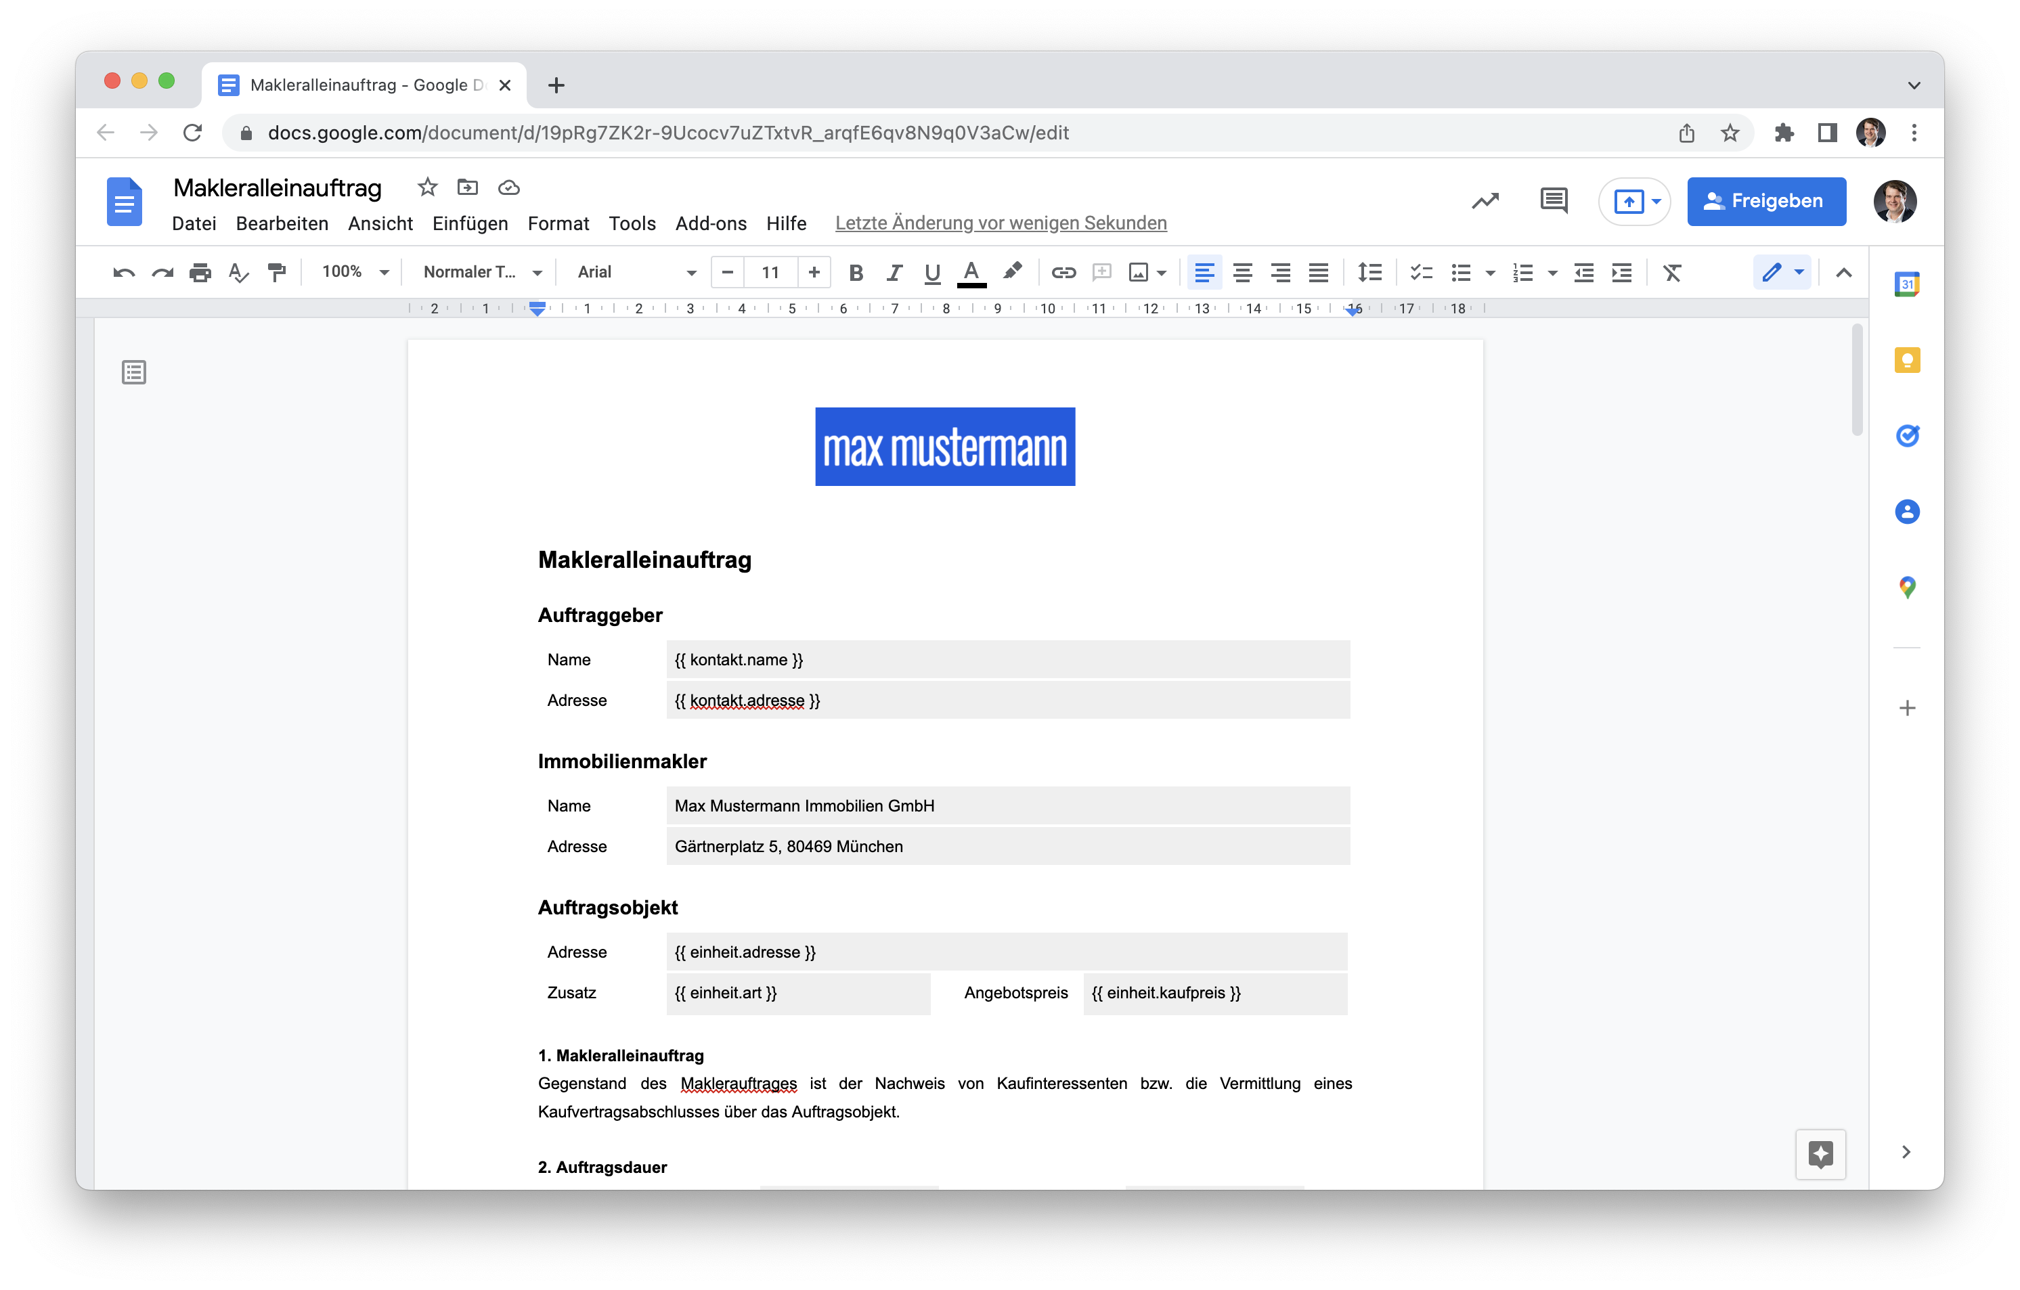Viewport: 2020px width, 1290px height.
Task: Toggle underline formatting
Action: tap(932, 272)
